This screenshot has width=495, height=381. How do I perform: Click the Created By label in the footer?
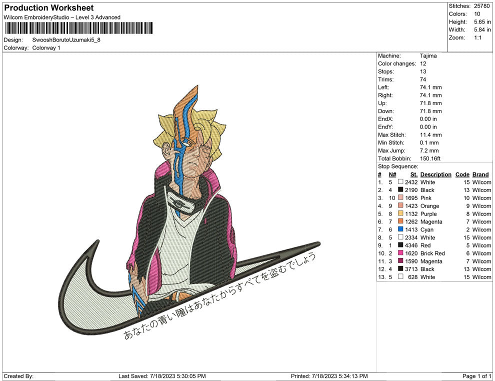click(18, 376)
